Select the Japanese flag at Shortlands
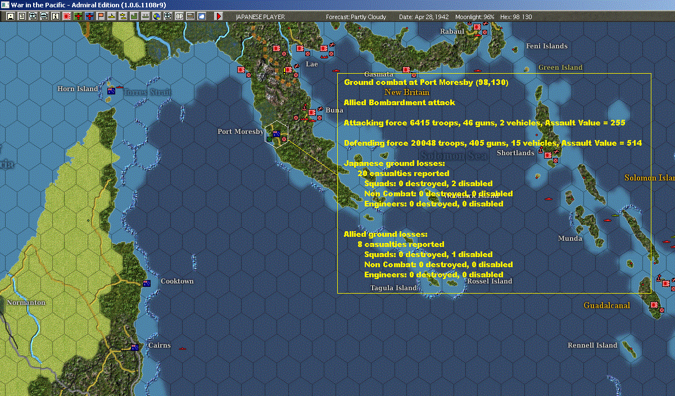675x396 pixels. pyautogui.click(x=549, y=155)
